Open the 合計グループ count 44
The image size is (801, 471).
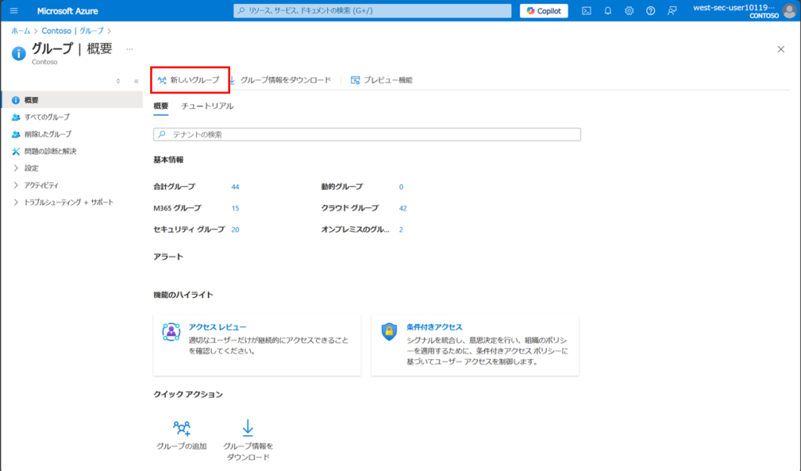[235, 186]
